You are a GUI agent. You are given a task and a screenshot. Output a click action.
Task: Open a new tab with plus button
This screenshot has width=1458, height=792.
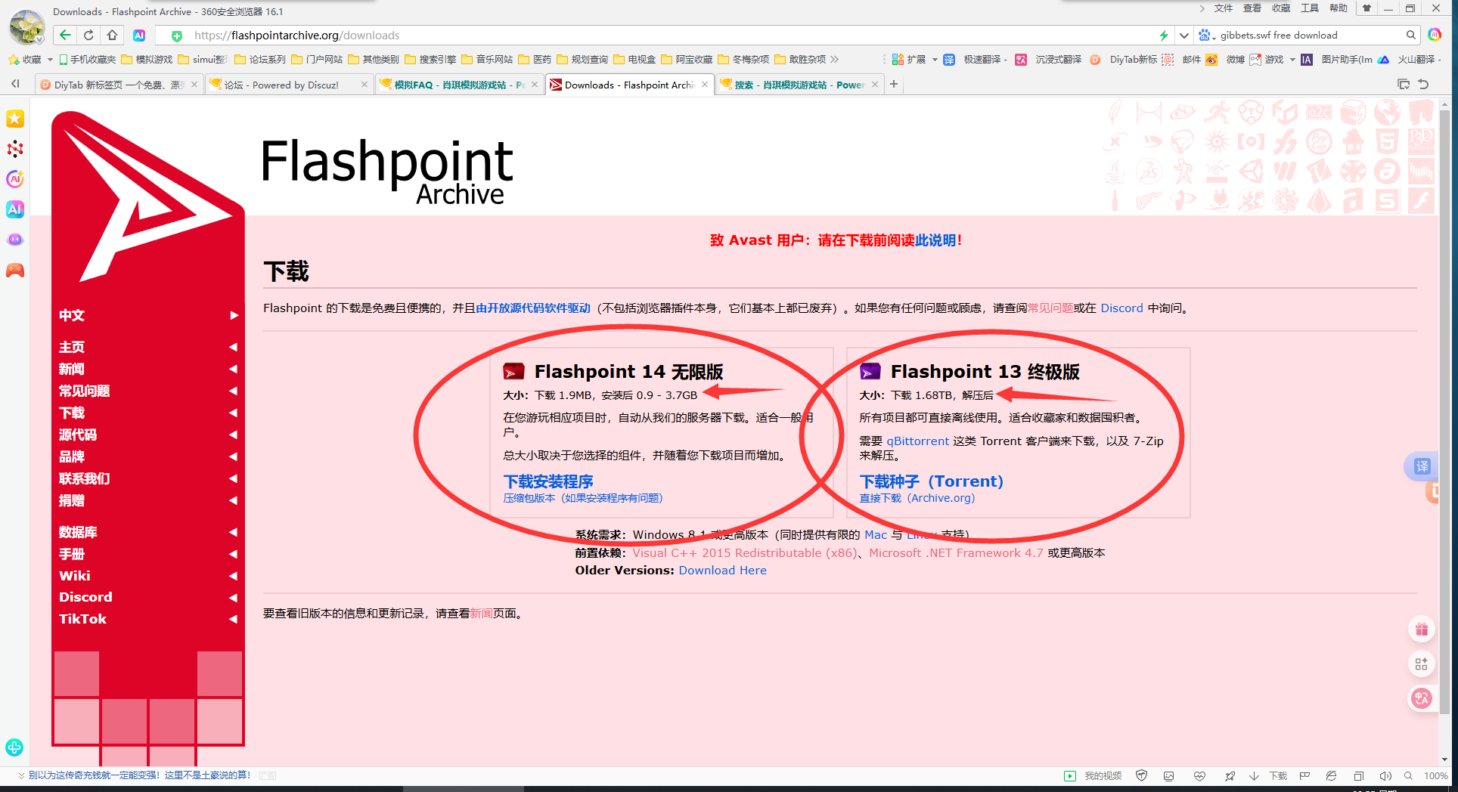click(894, 84)
